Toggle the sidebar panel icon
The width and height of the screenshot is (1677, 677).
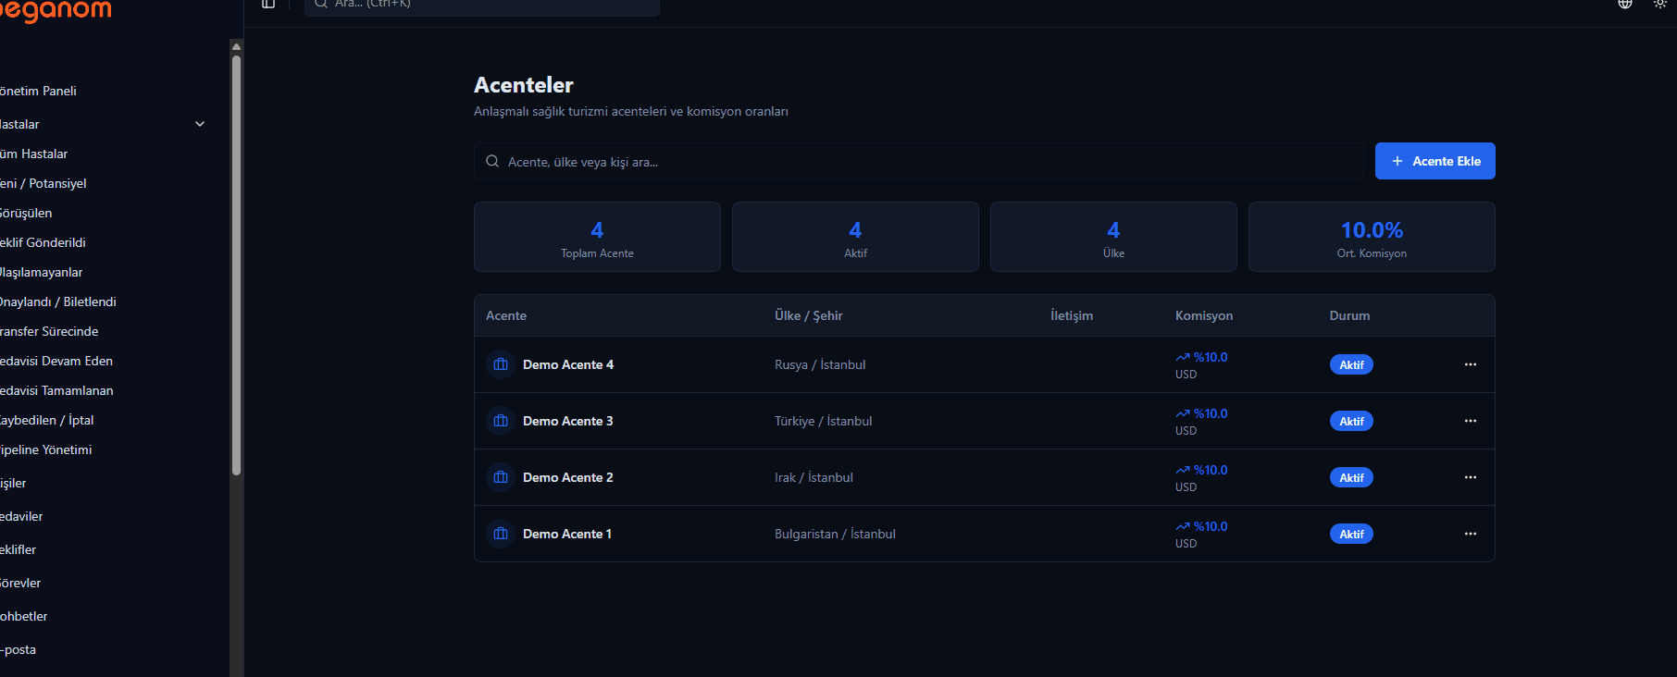point(268,4)
